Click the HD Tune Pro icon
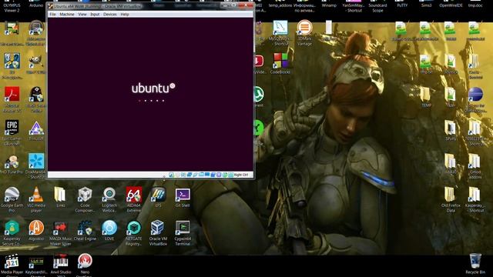 click(x=12, y=162)
